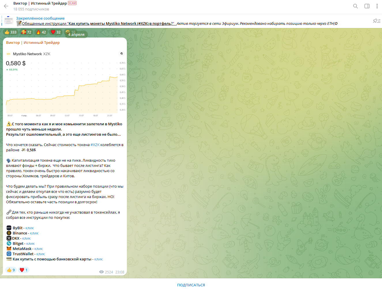Click the Mystiko Network XZK chart title

click(x=32, y=54)
